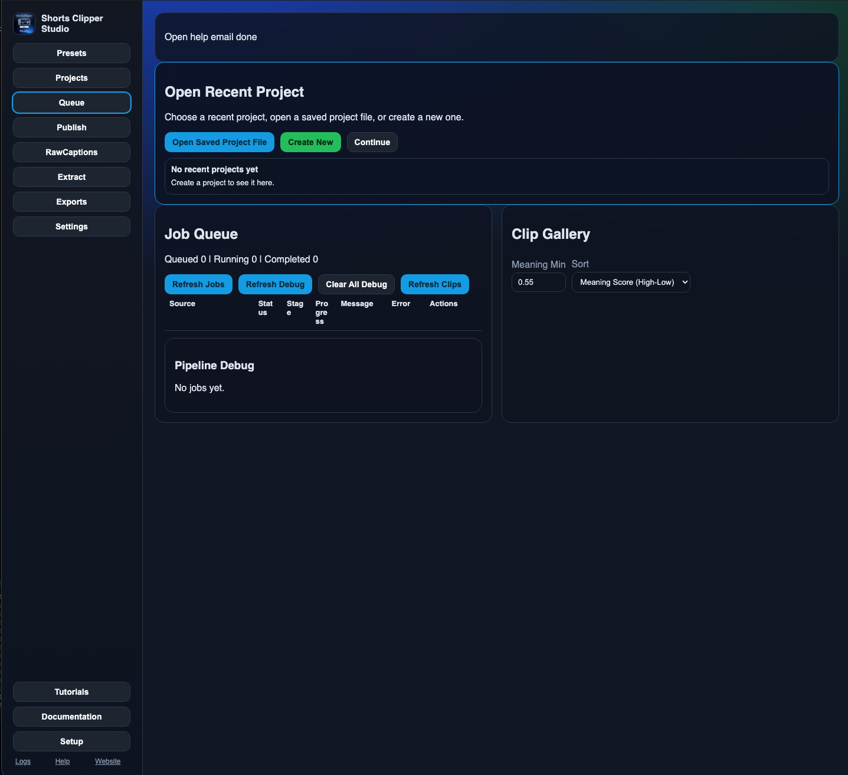The height and width of the screenshot is (775, 848).
Task: Click the Open Recent Project heading
Action: point(234,92)
